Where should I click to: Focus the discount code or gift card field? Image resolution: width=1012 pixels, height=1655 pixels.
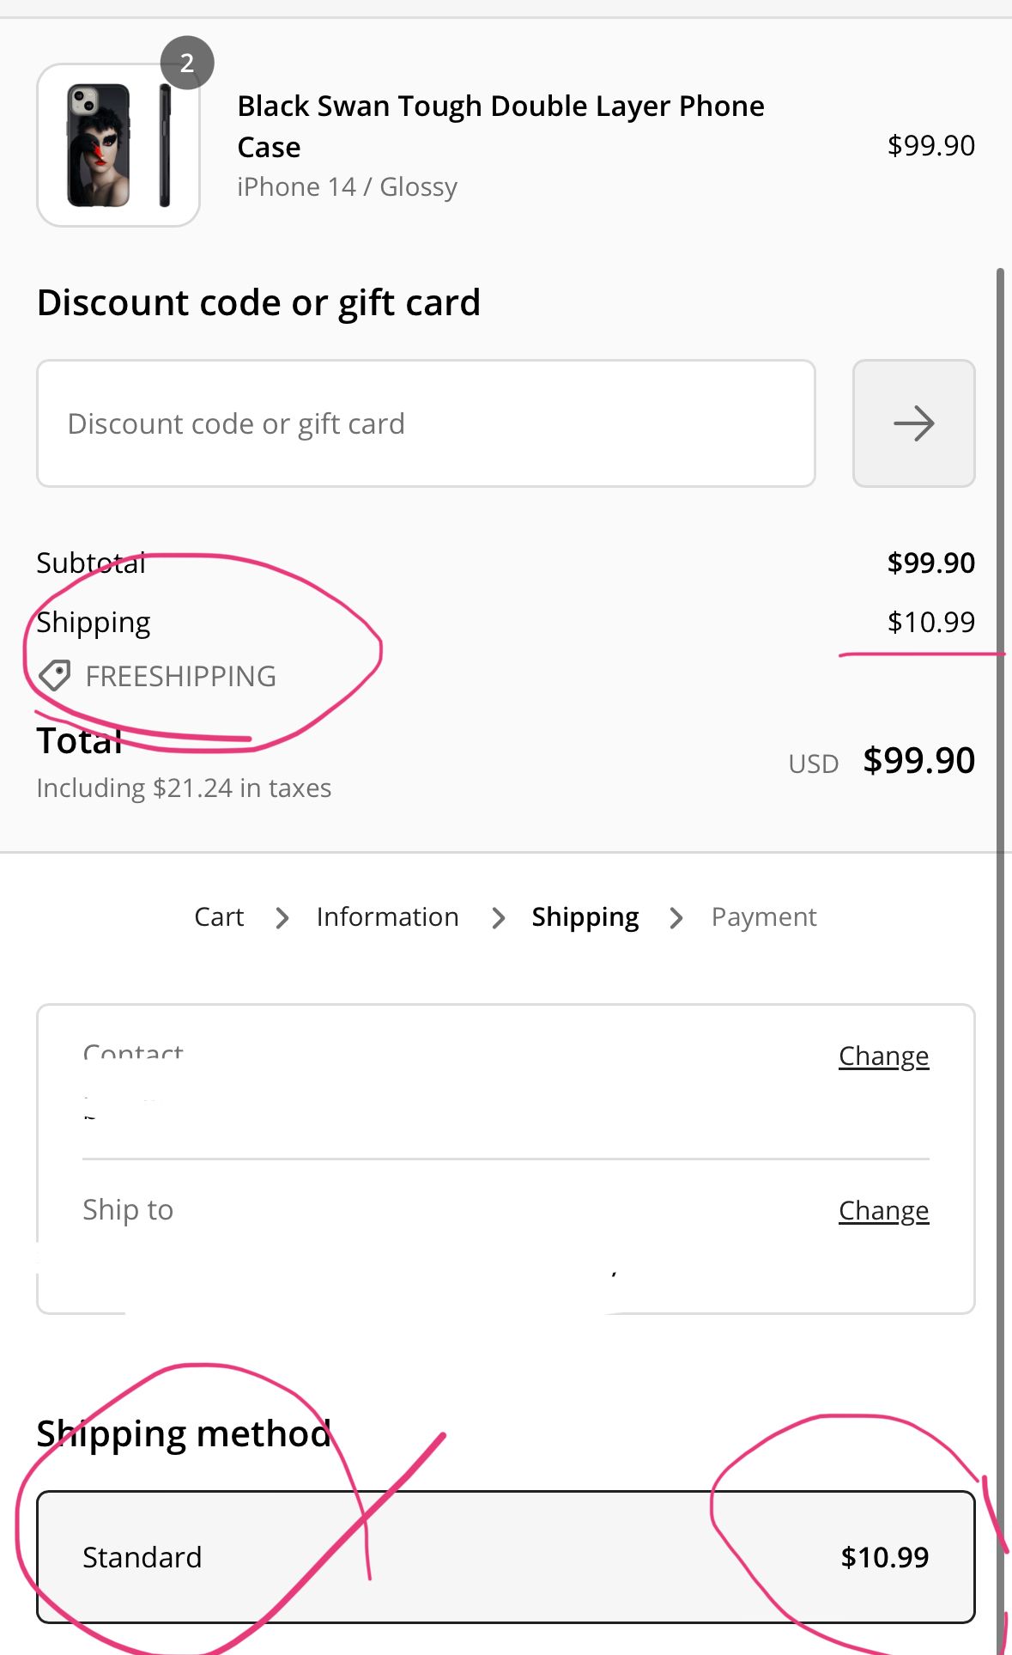click(x=426, y=423)
